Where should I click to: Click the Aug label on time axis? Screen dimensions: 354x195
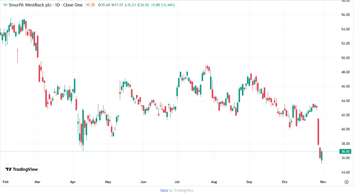(214, 182)
